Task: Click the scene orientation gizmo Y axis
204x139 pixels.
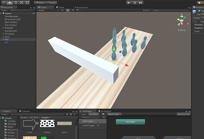Action: 182,17
